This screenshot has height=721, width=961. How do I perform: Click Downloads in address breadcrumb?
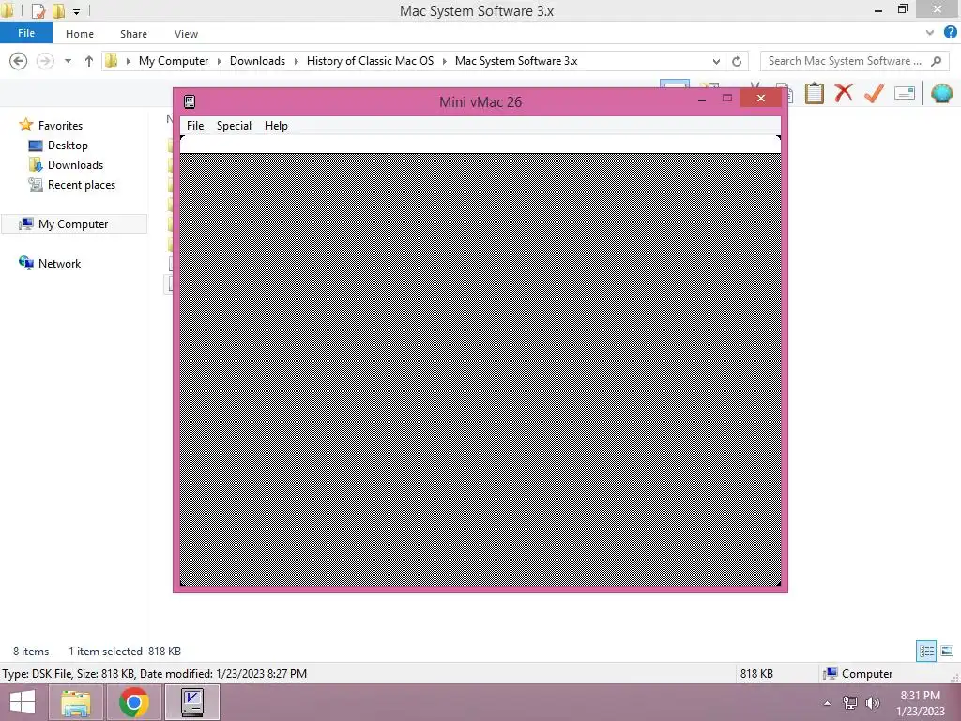point(257,61)
